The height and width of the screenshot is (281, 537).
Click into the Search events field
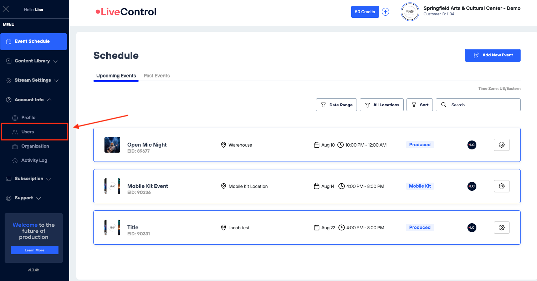coord(481,105)
